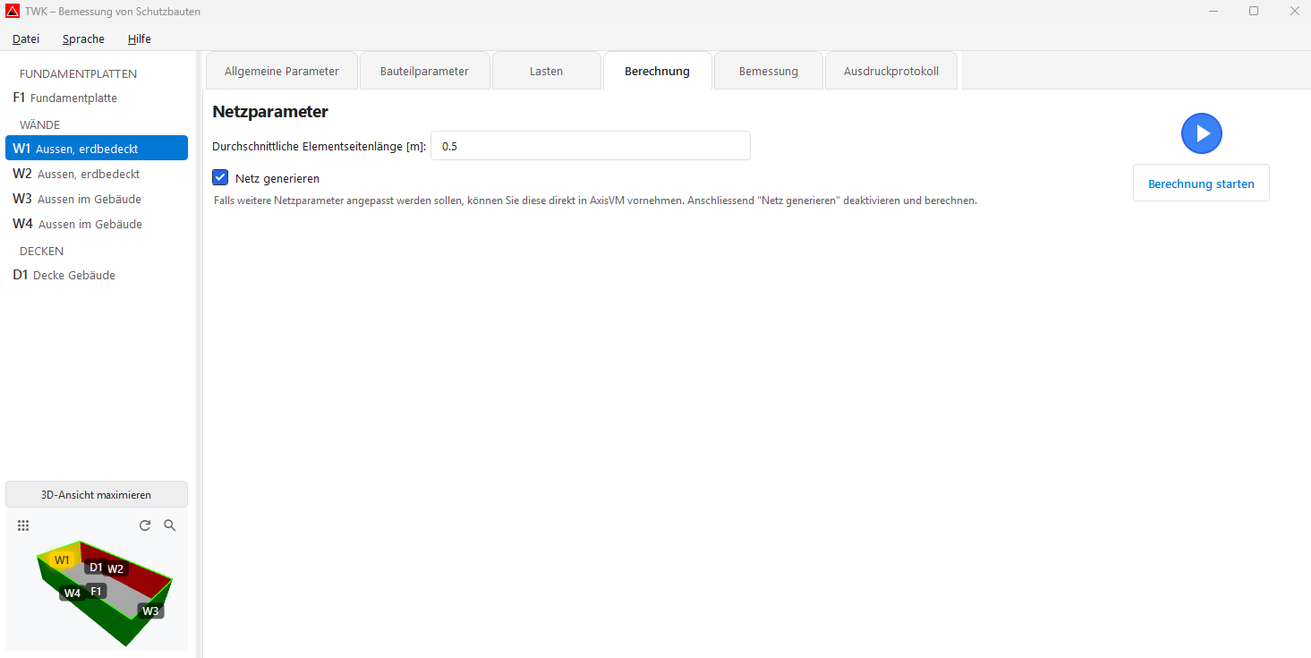Click the grid dots icon above the 3D view
The width and height of the screenshot is (1311, 658).
click(23, 526)
